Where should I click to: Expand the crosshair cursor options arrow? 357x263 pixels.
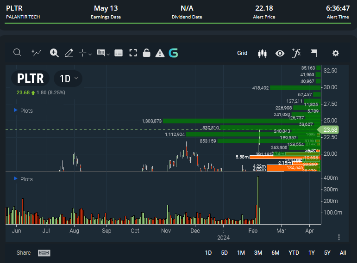click(x=90, y=55)
